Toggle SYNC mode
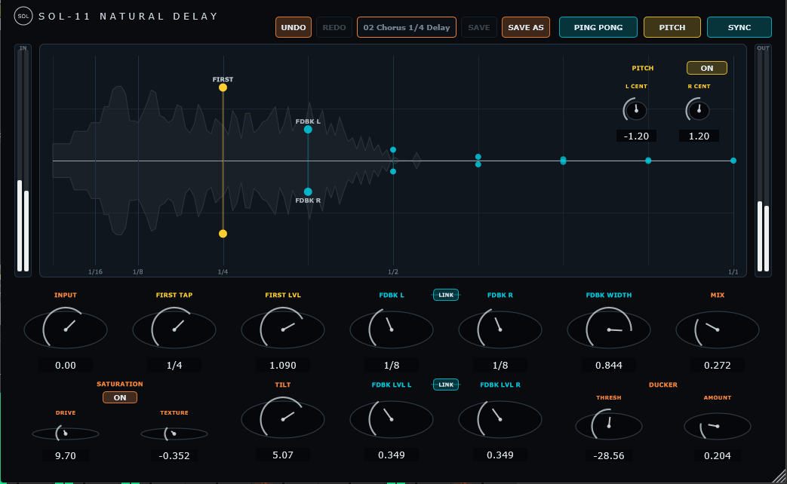787x484 pixels. [x=739, y=27]
